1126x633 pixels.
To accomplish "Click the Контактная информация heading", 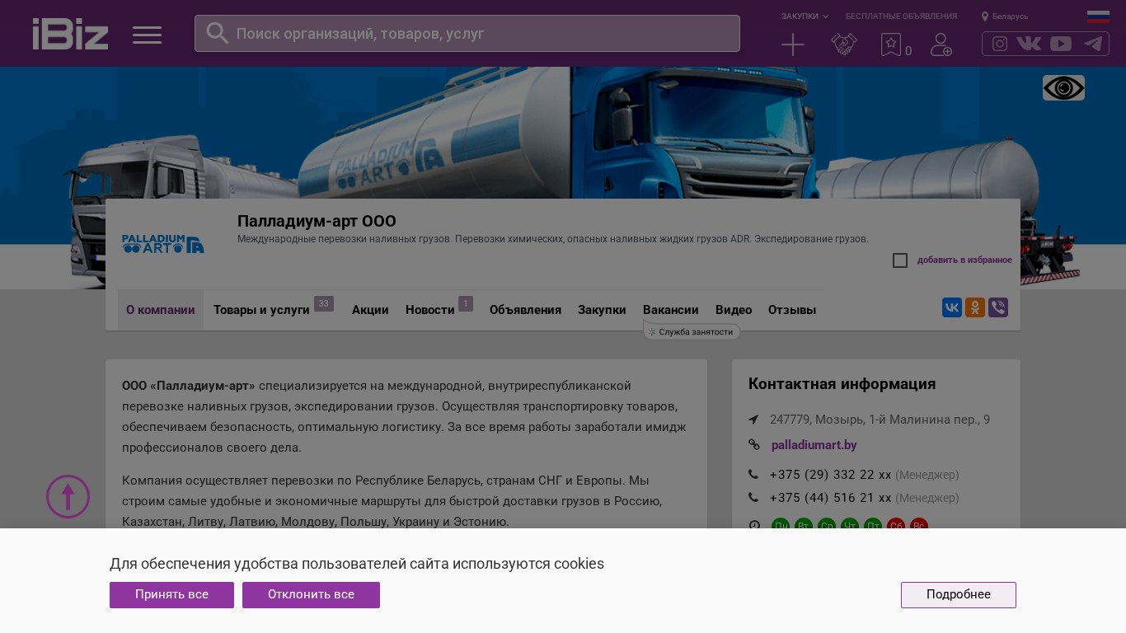I will (x=842, y=384).
